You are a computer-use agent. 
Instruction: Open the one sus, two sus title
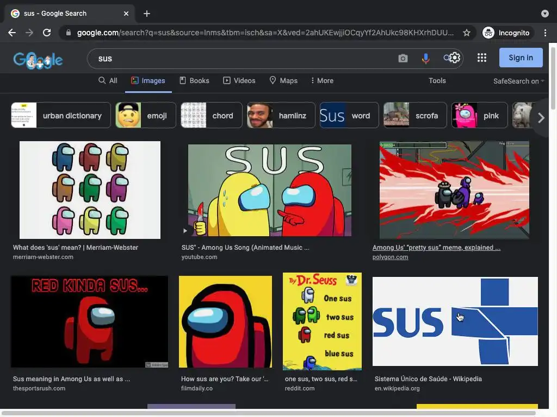tap(321, 378)
